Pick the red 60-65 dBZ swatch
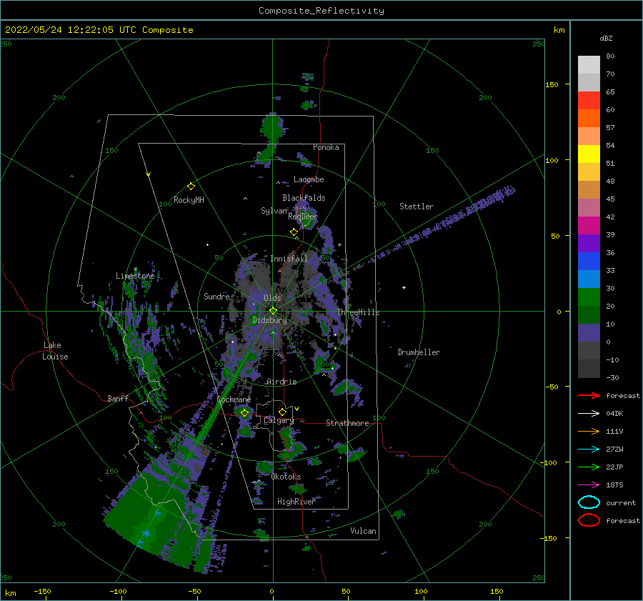 (x=589, y=101)
